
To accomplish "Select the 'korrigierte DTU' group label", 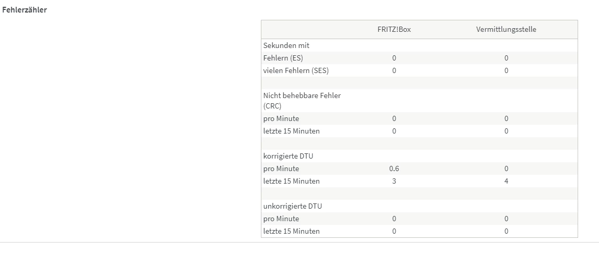I will pyautogui.click(x=288, y=156).
